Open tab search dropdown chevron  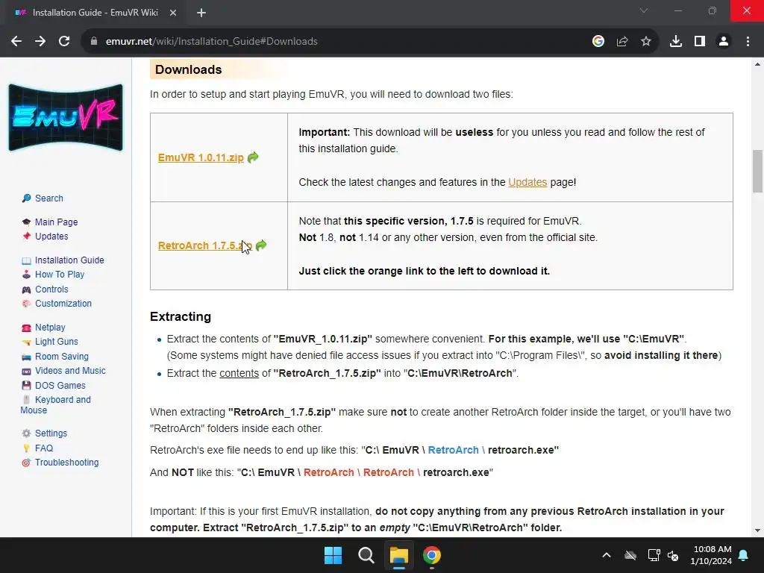[644, 10]
